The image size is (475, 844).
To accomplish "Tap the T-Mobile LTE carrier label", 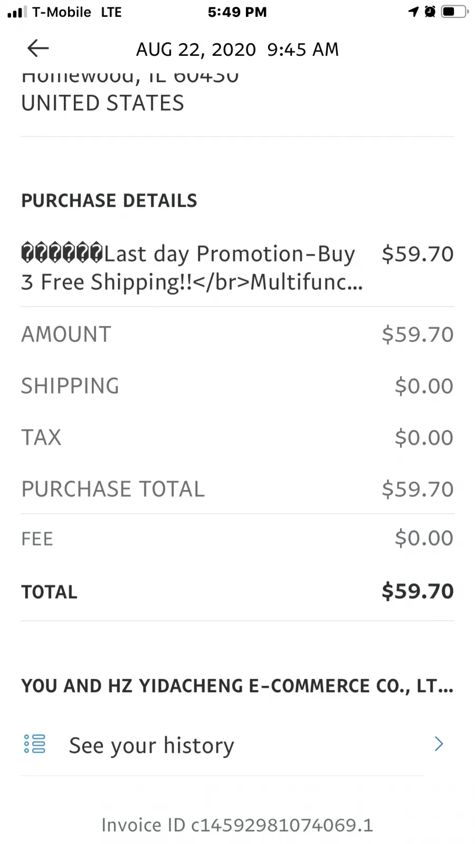I will coord(77,12).
